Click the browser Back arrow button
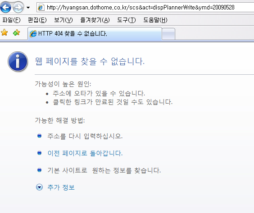The width and height of the screenshot is (254, 213). pos(6,7)
